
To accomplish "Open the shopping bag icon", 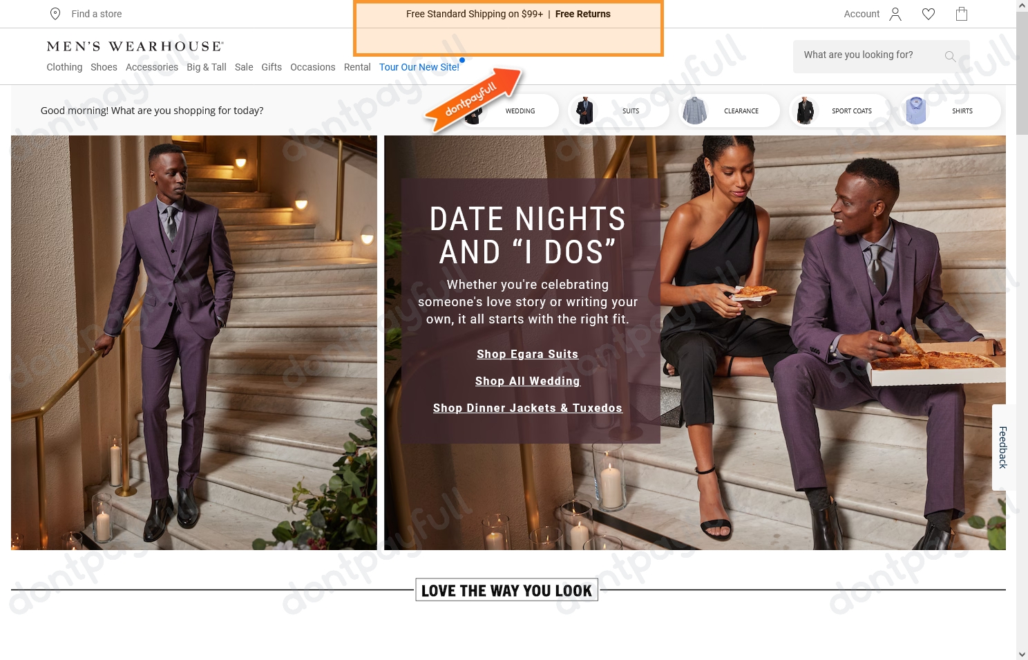I will tap(962, 14).
